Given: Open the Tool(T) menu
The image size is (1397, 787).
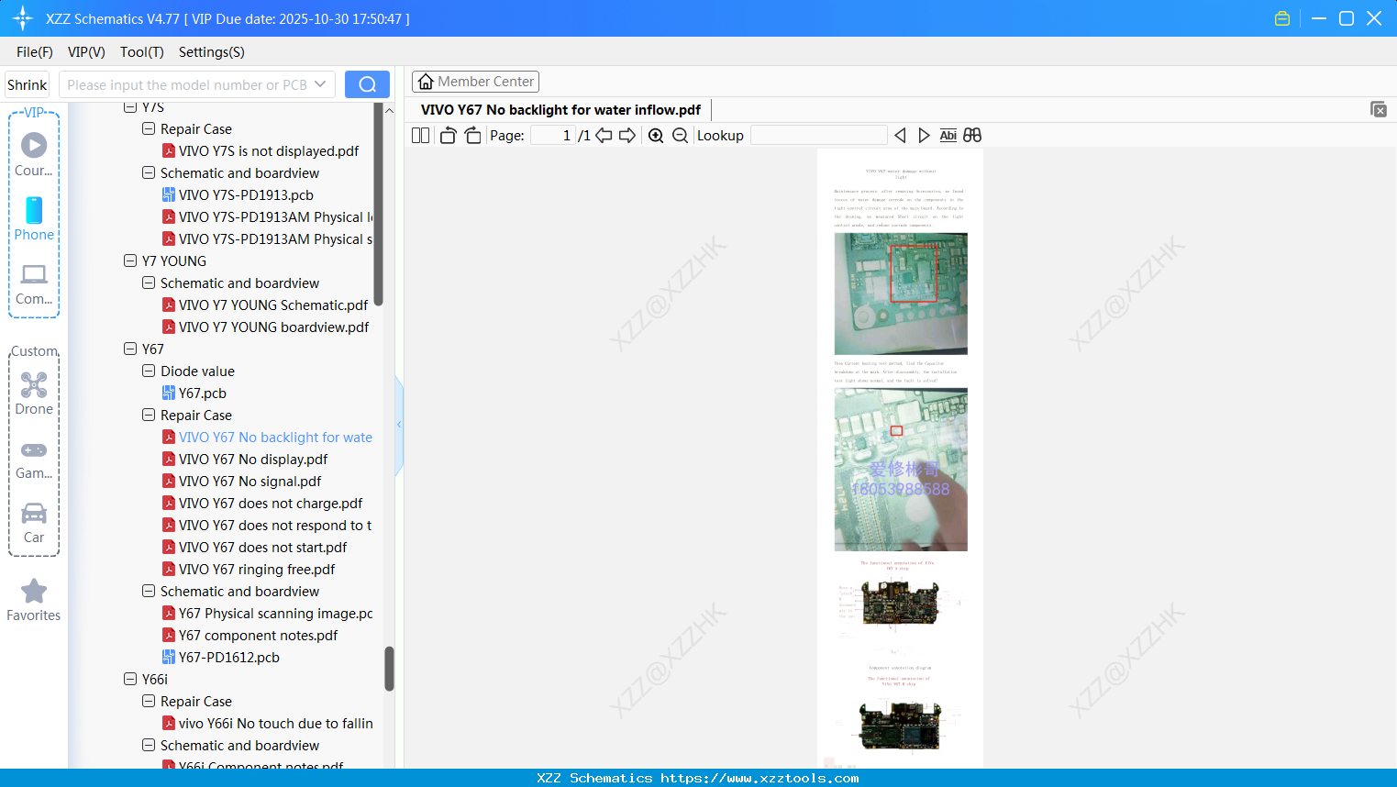Looking at the screenshot, I should tap(142, 52).
